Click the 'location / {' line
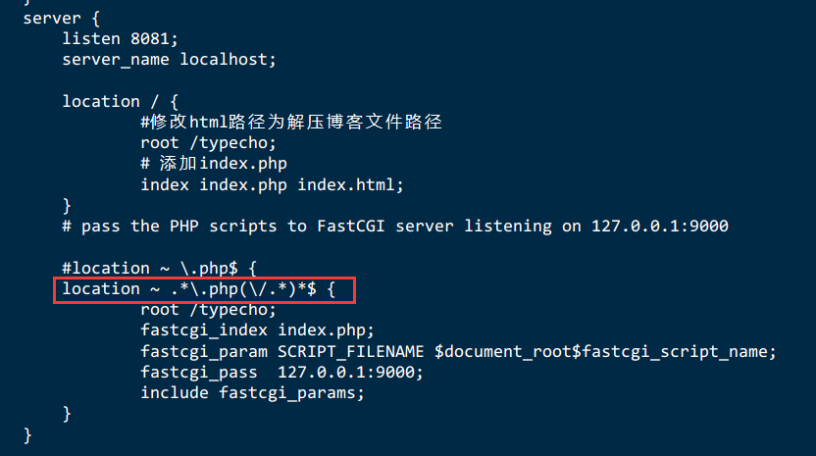This screenshot has height=456, width=816. pos(121,102)
